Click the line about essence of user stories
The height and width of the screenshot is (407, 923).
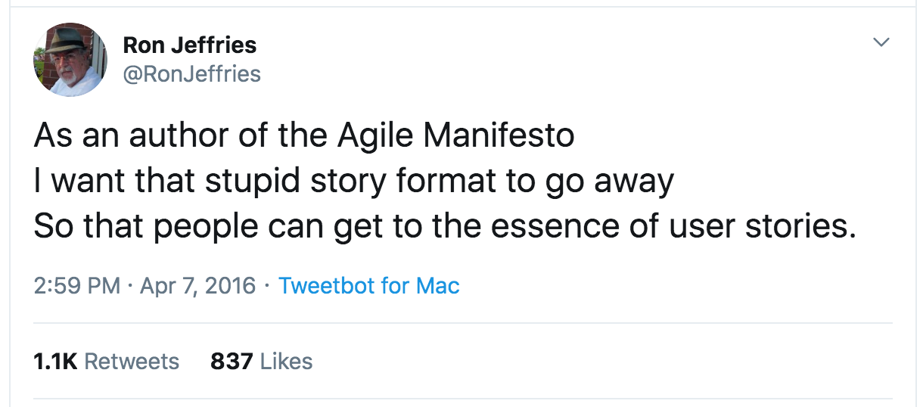coord(445,227)
